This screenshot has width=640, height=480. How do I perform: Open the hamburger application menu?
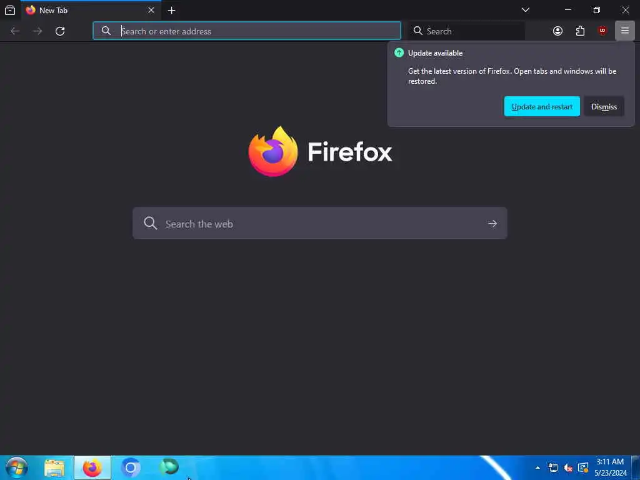tap(625, 31)
